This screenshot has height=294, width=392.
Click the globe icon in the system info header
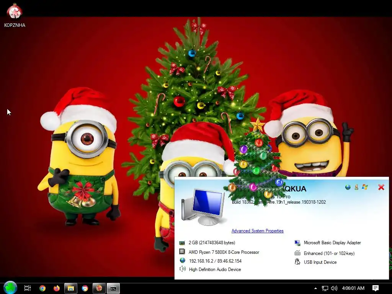tap(348, 187)
